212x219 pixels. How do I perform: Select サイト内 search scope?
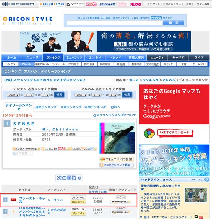pos(168,18)
